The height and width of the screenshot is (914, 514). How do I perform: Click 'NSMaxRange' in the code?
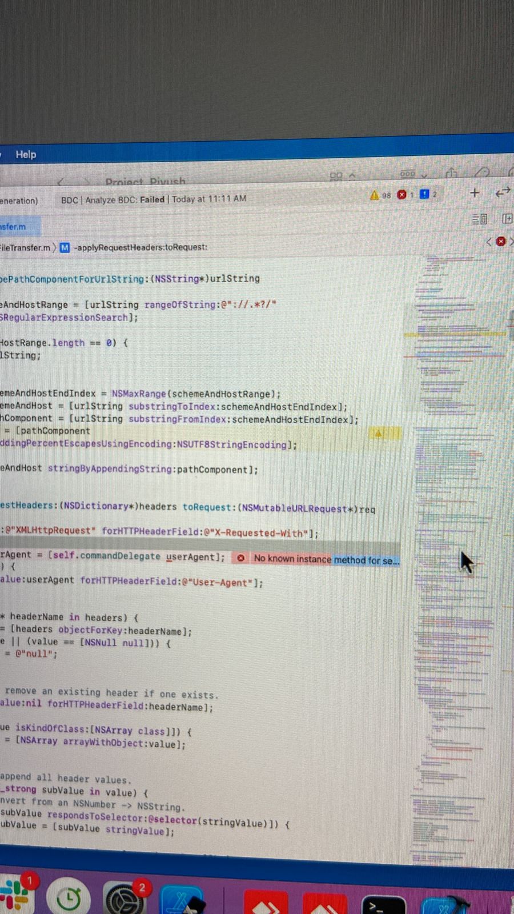[x=139, y=394]
